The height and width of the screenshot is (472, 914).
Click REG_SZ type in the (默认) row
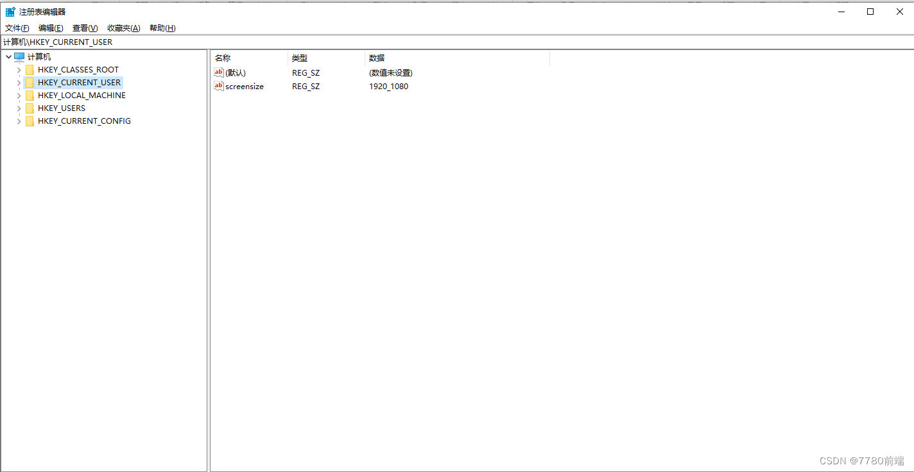(x=306, y=73)
